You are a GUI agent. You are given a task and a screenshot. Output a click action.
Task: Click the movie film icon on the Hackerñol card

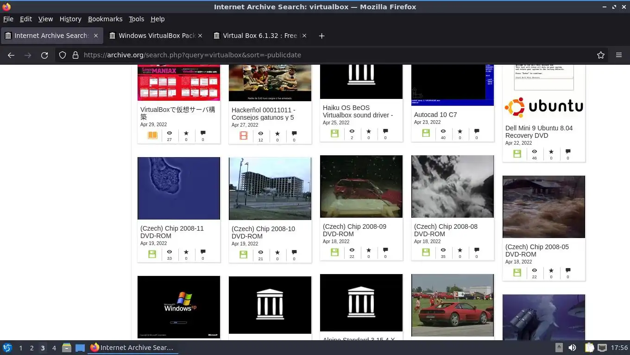[244, 136]
